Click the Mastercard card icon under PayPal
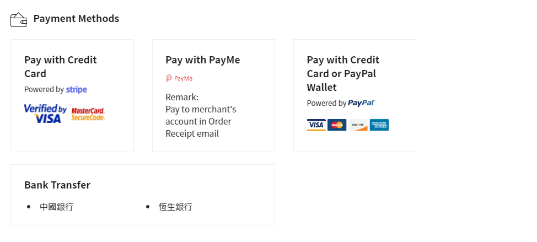This screenshot has height=242, width=537. 337,125
